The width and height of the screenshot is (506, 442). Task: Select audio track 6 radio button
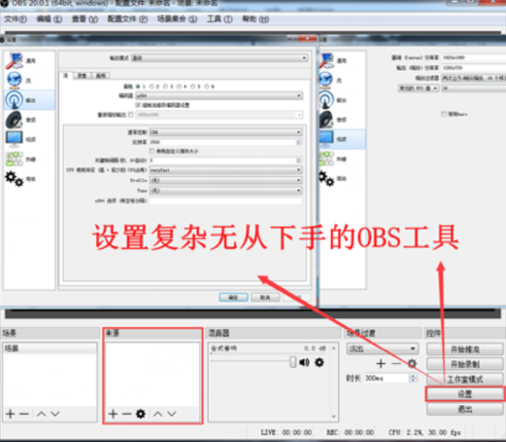(207, 87)
